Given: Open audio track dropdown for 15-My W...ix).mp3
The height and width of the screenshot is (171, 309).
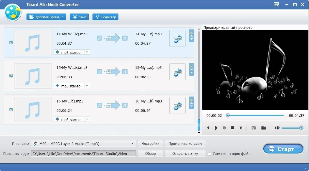Looking at the screenshot, I should pos(87,86).
